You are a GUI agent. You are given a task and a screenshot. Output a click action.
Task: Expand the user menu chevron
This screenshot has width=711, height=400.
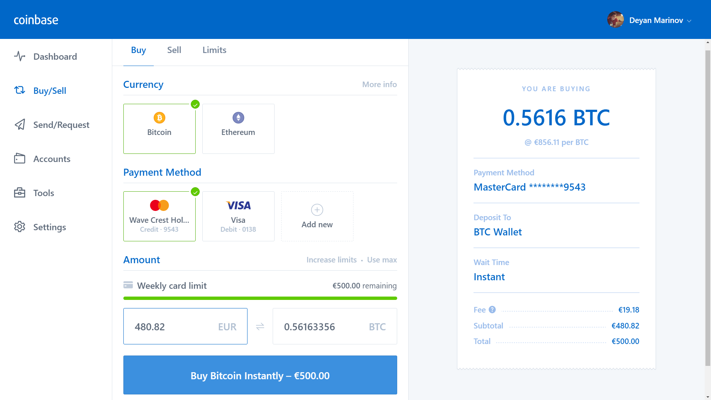coord(689,21)
